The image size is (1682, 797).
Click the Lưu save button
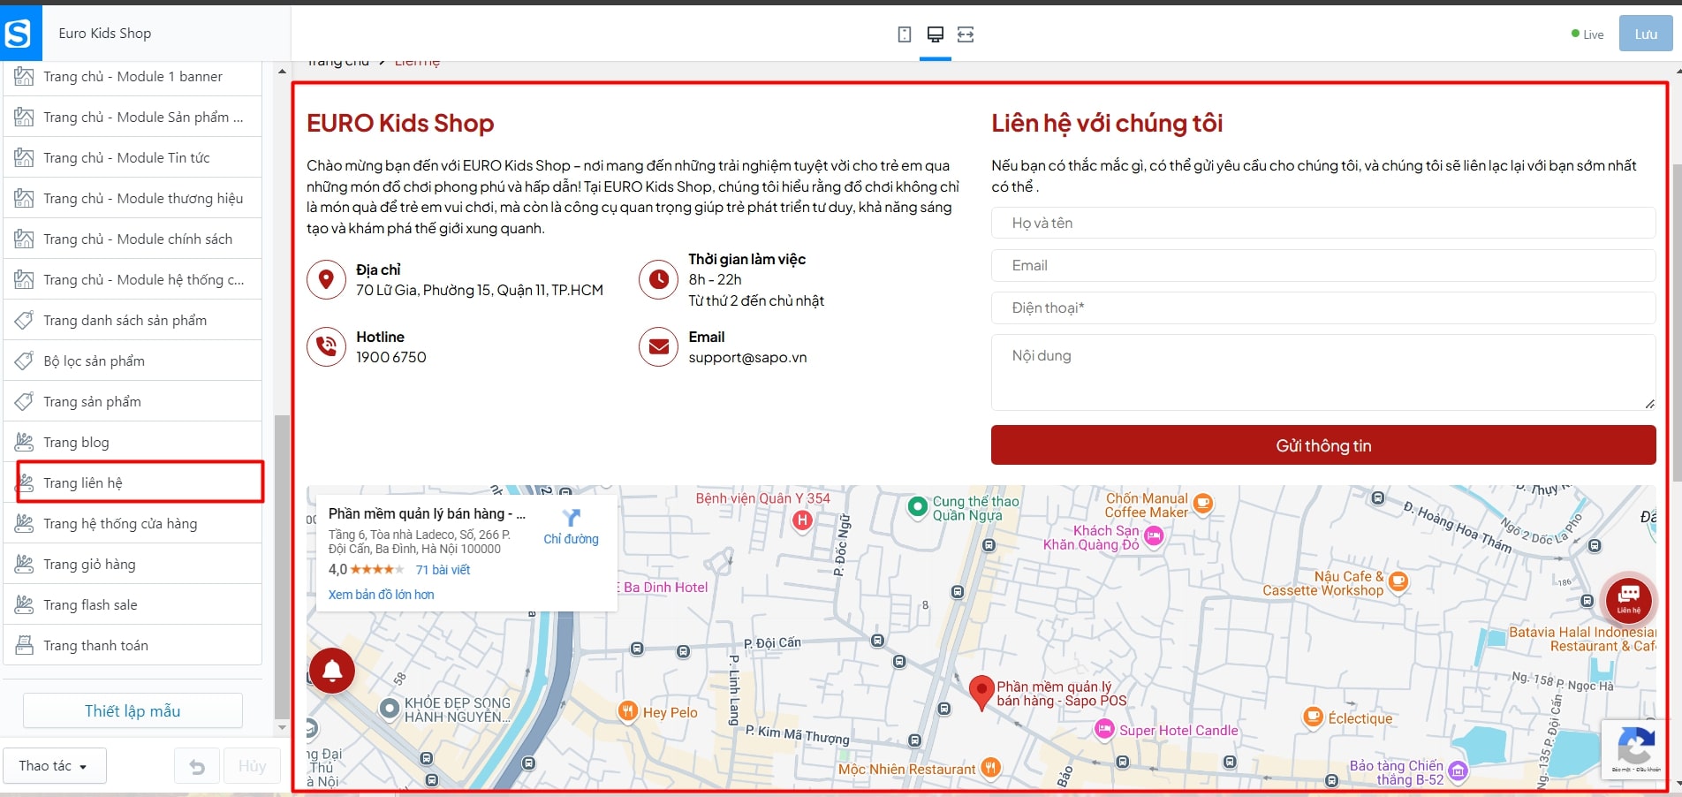(x=1646, y=34)
